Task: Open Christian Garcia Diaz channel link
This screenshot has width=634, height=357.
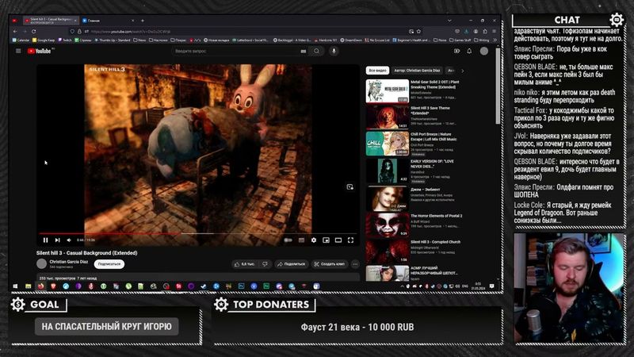Action: (x=69, y=262)
